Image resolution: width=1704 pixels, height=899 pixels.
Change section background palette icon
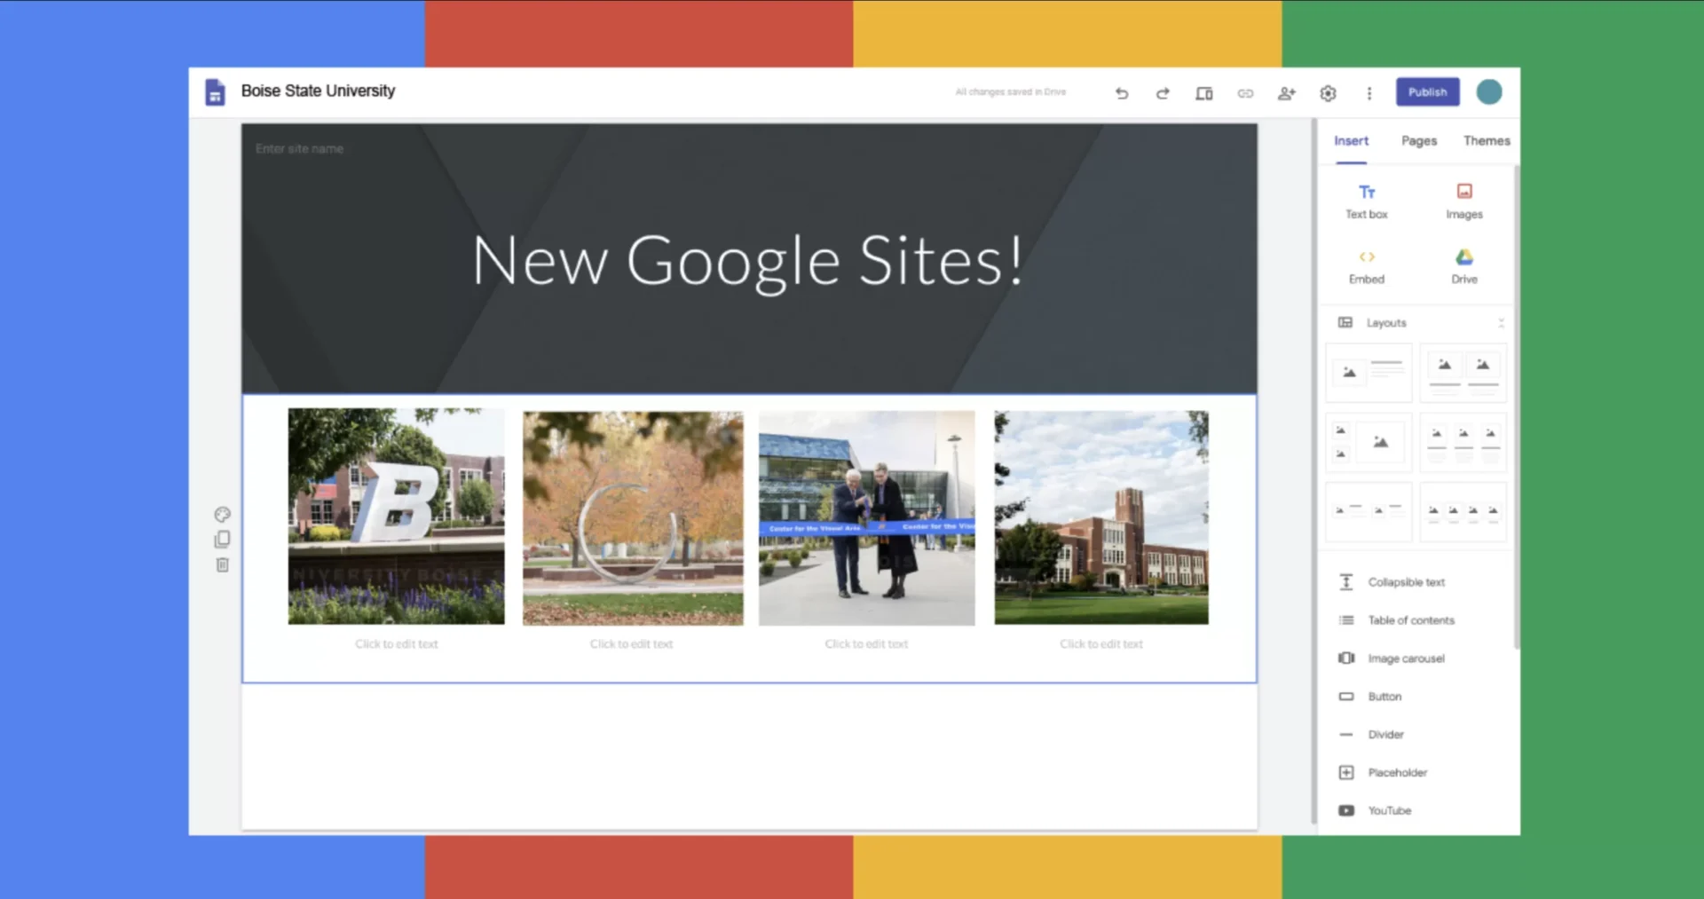coord(223,515)
